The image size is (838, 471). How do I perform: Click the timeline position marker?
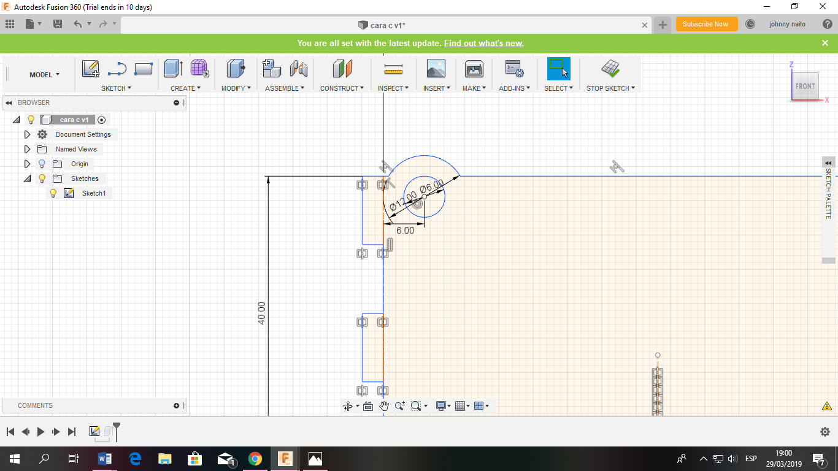click(x=117, y=431)
